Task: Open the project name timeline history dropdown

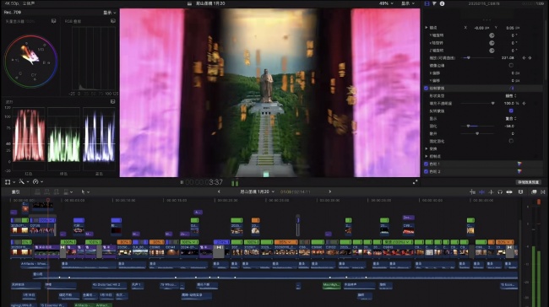Action: click(x=257, y=191)
